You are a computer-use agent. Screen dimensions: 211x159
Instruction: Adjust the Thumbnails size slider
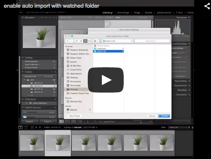click(x=141, y=123)
